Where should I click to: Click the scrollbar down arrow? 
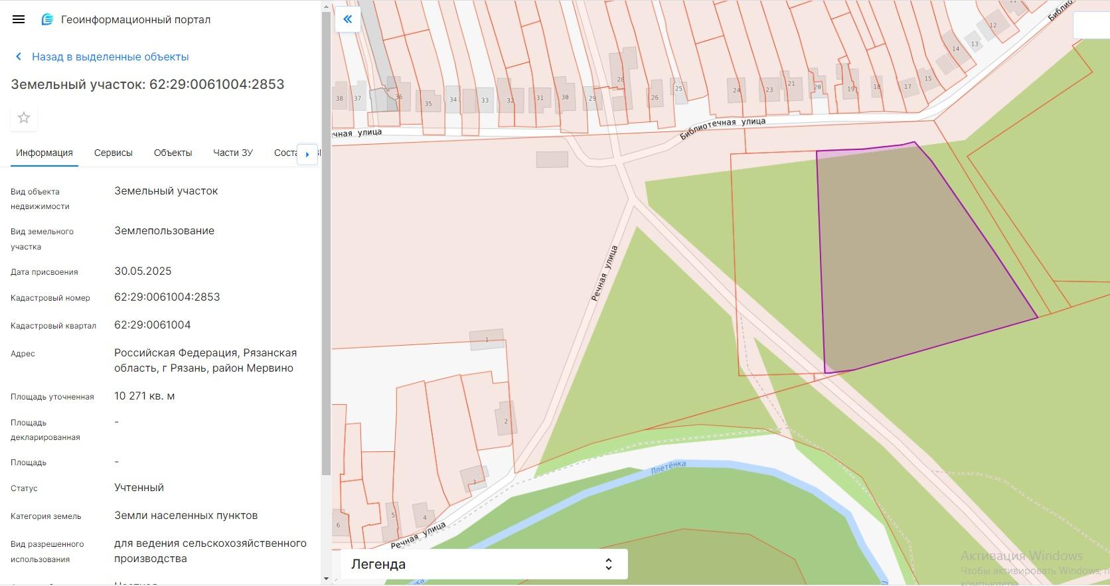click(x=326, y=579)
